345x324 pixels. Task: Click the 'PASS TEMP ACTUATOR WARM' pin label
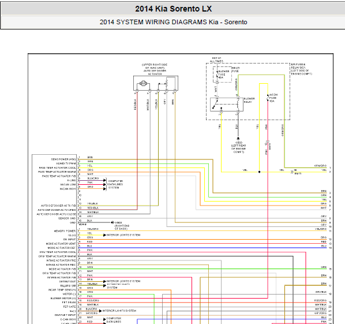(57, 172)
